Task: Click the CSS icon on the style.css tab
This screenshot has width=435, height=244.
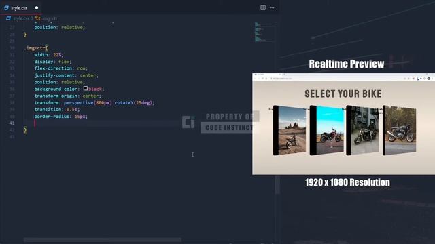Action: (6, 7)
